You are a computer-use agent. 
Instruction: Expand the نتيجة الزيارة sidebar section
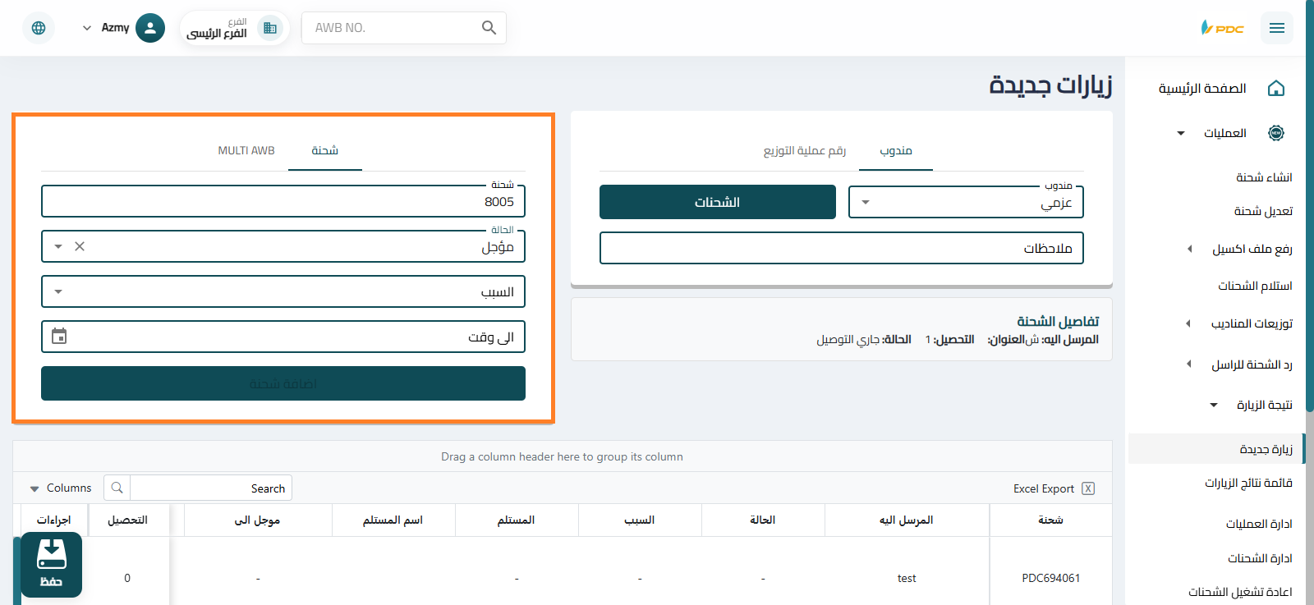pos(1252,405)
